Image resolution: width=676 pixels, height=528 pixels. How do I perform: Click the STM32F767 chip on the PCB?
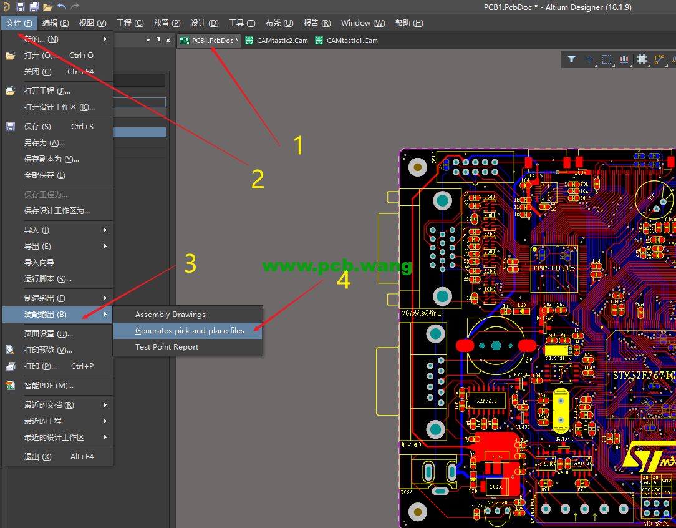[x=641, y=375]
